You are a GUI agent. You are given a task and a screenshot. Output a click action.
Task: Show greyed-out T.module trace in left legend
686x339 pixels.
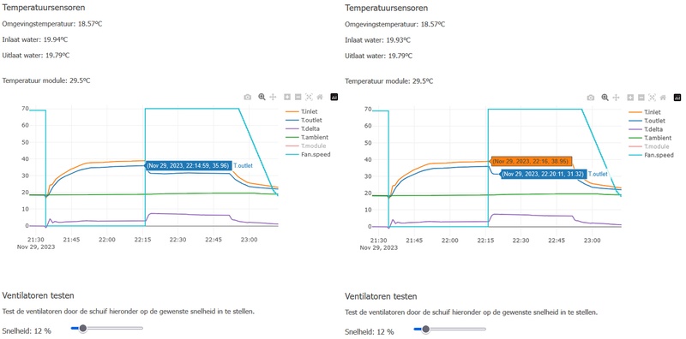pyautogui.click(x=304, y=146)
